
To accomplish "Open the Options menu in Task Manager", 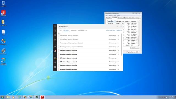I will (x=111, y=15).
